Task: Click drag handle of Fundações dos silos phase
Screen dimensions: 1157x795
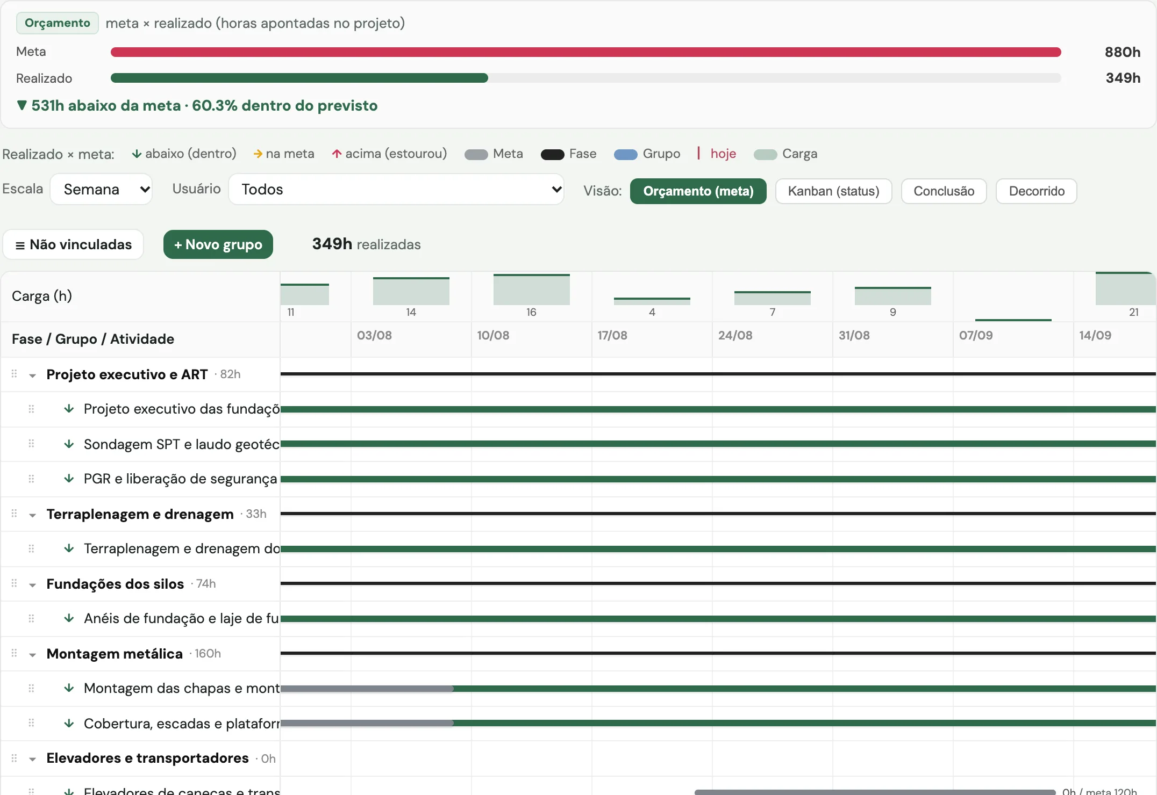Action: [x=15, y=583]
